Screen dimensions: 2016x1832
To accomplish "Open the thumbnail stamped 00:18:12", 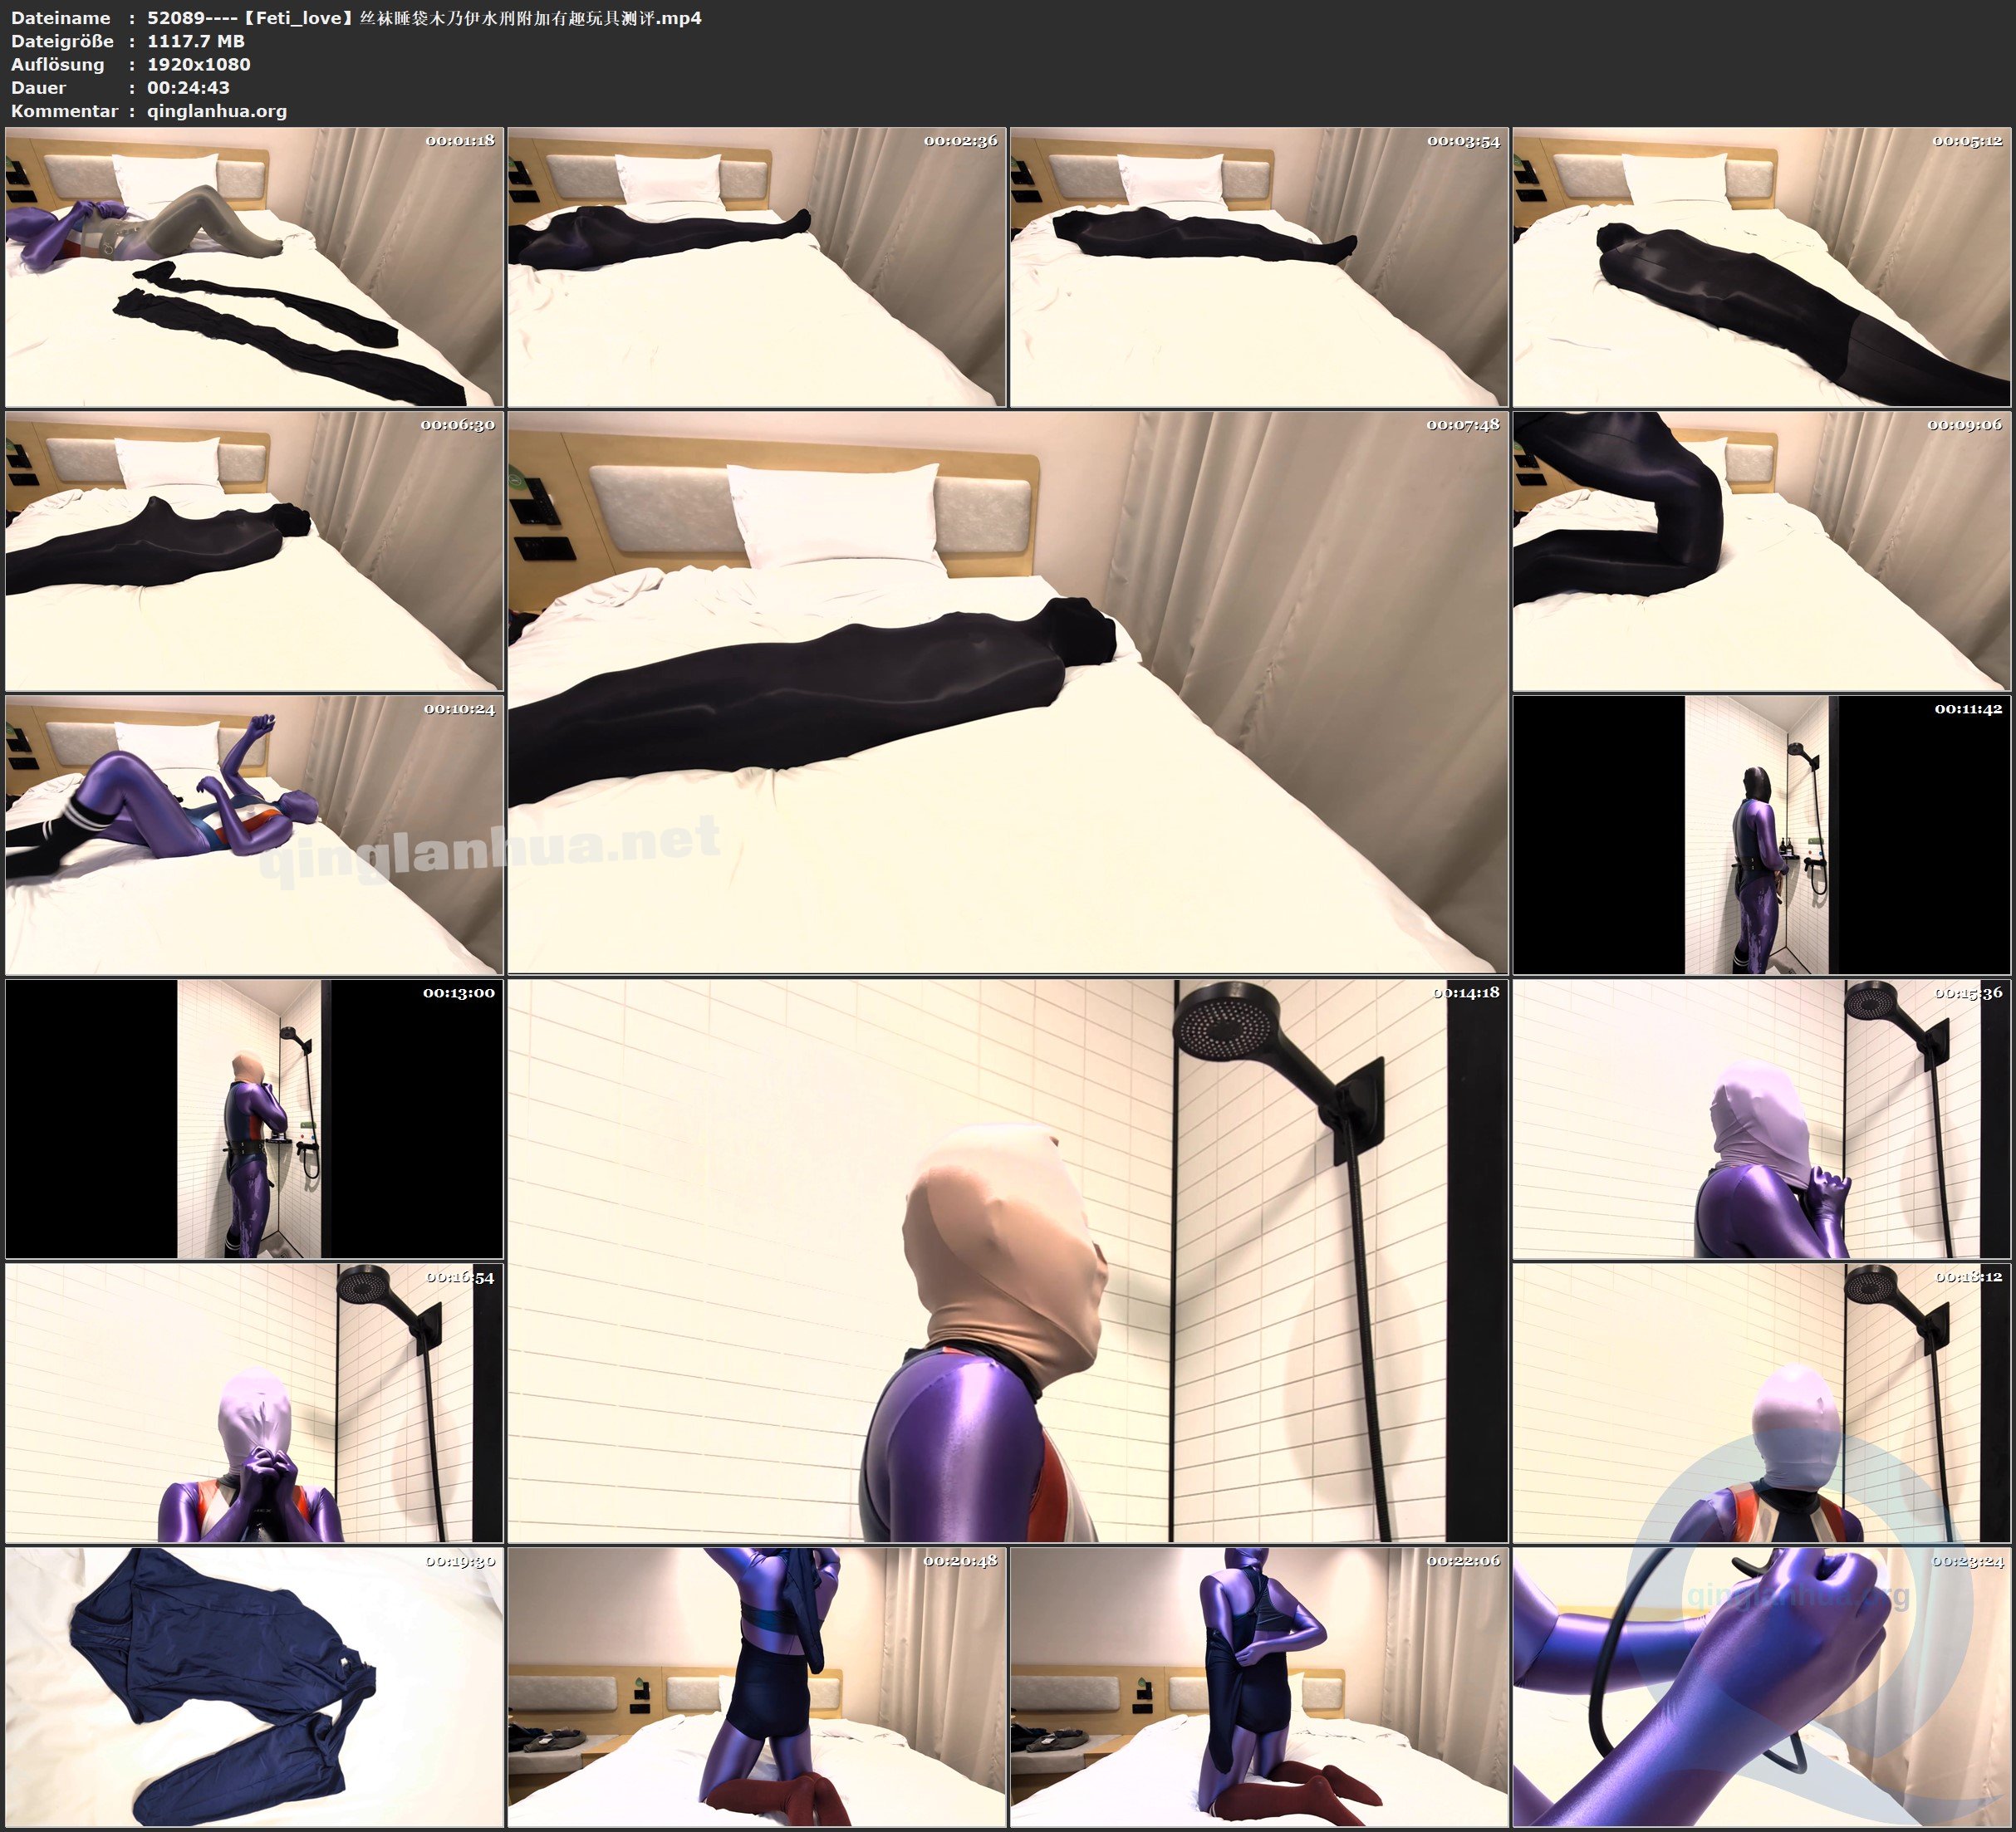I will tap(1762, 1403).
